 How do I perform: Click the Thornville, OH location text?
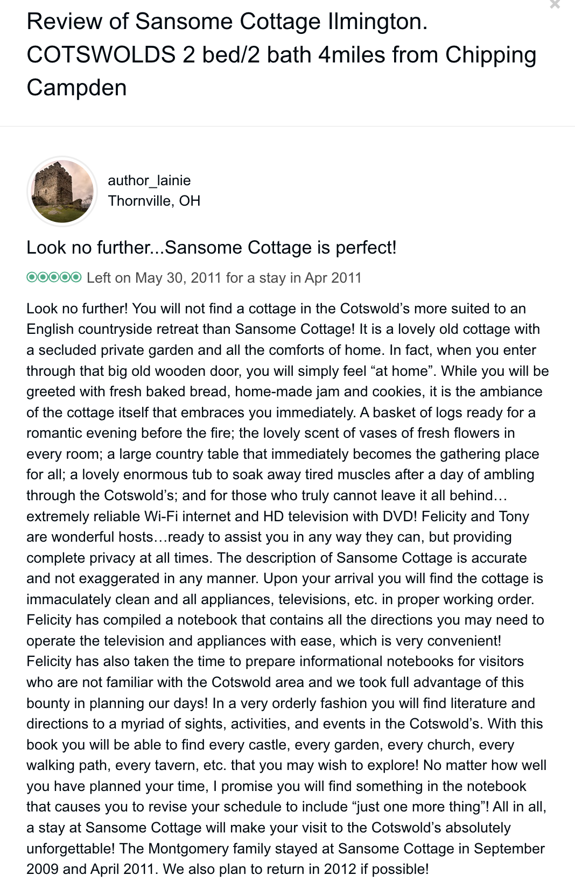click(x=154, y=201)
